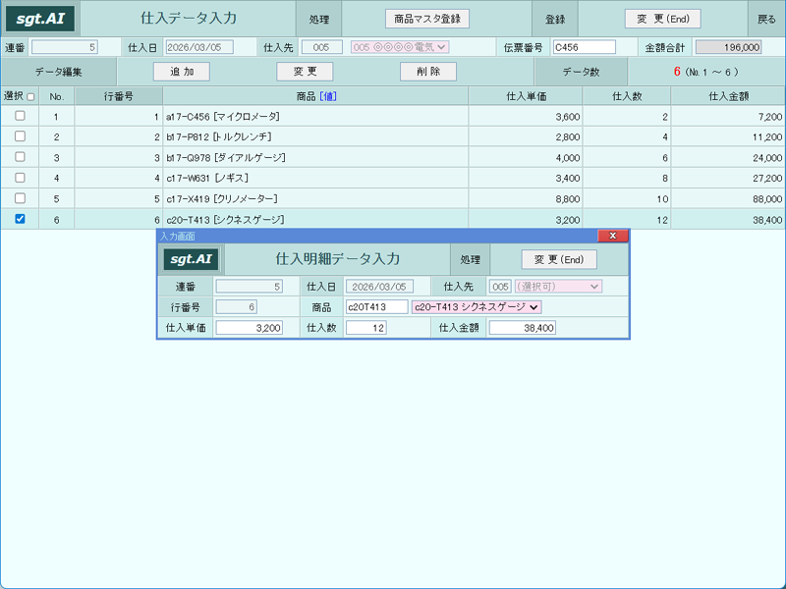Click the 商品 code field c20T413 in popup

[376, 307]
